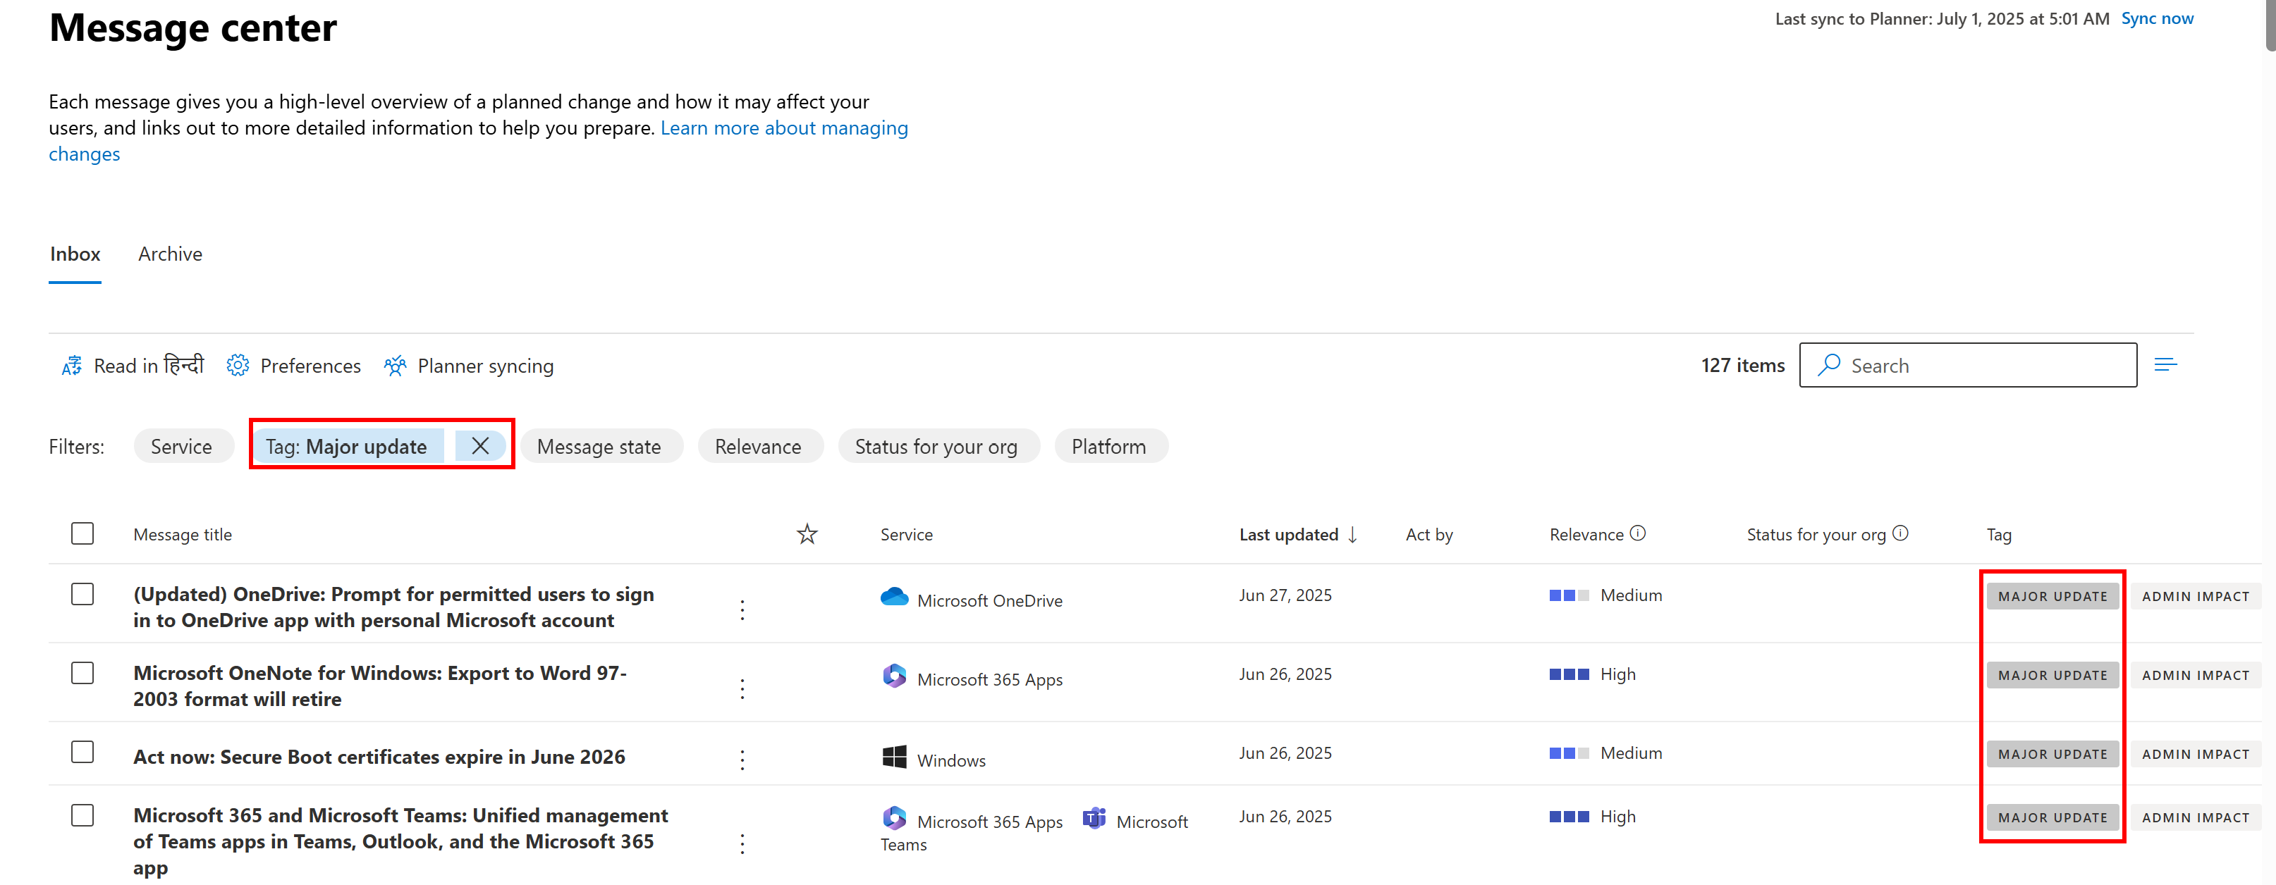Click the Sync now link
The image size is (2276, 885).
[2157, 18]
